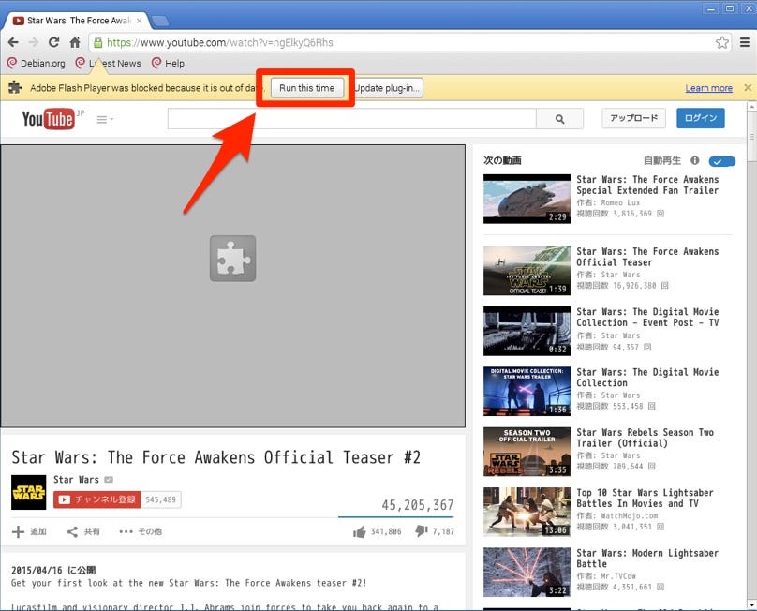Click the ログイン sign-in button
The image size is (757, 611).
[701, 118]
